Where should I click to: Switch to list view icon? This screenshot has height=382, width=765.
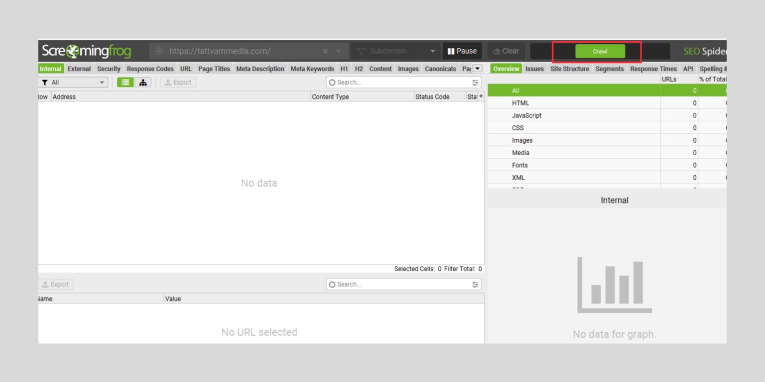pyautogui.click(x=125, y=83)
